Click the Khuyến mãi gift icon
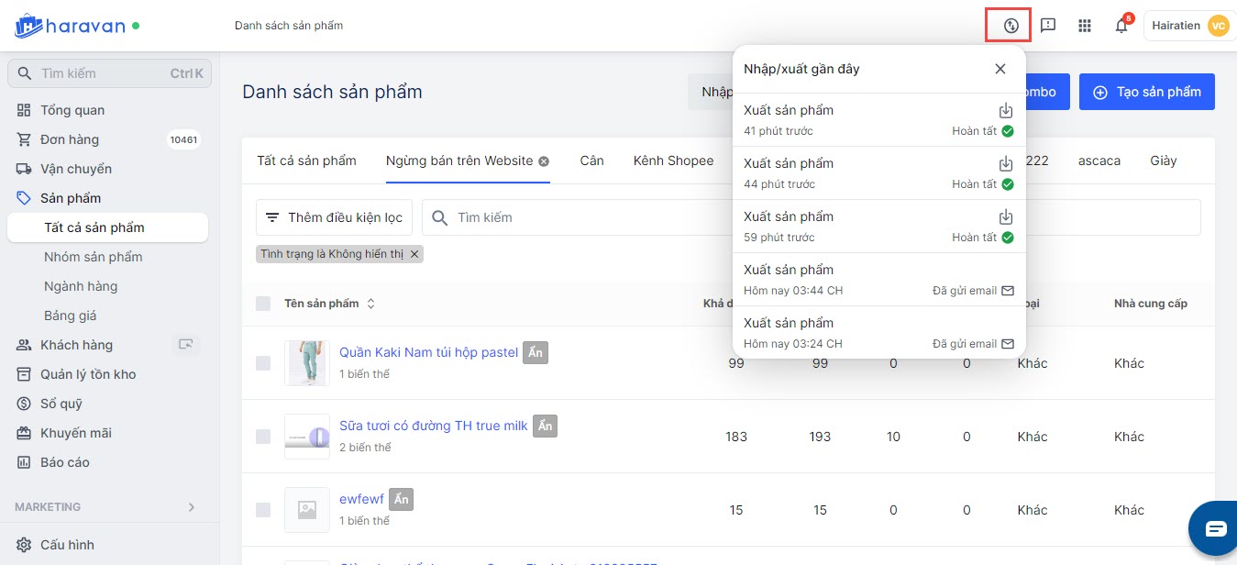 coord(24,433)
